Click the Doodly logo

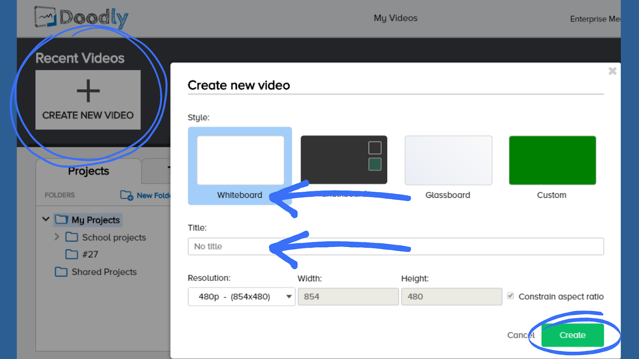pos(81,18)
